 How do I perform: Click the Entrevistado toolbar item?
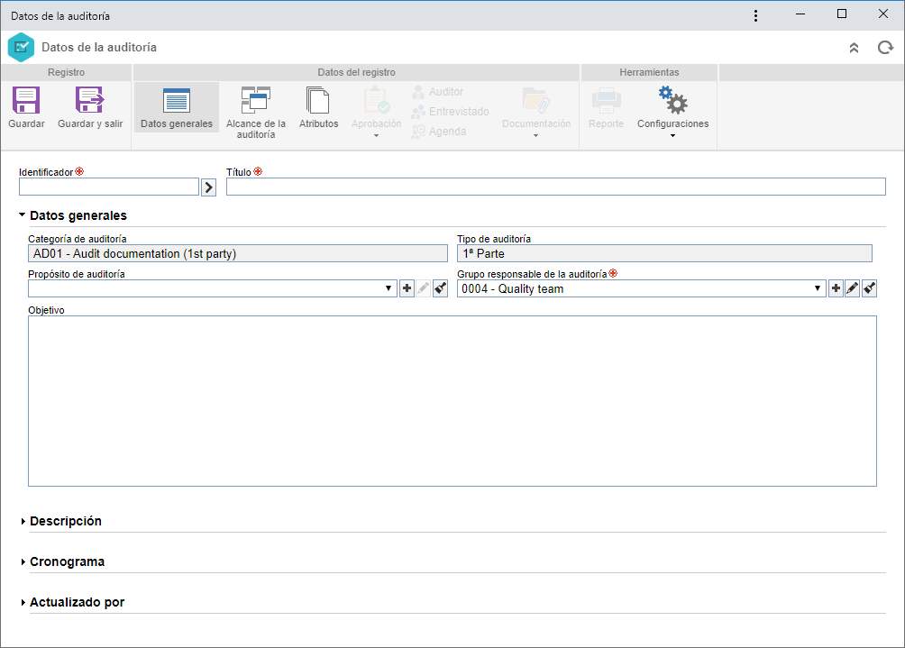[450, 112]
